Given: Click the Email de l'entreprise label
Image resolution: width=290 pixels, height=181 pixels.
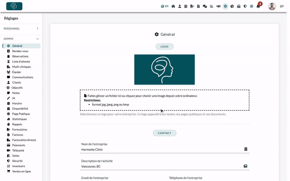Looking at the screenshot, I should 95,178.
